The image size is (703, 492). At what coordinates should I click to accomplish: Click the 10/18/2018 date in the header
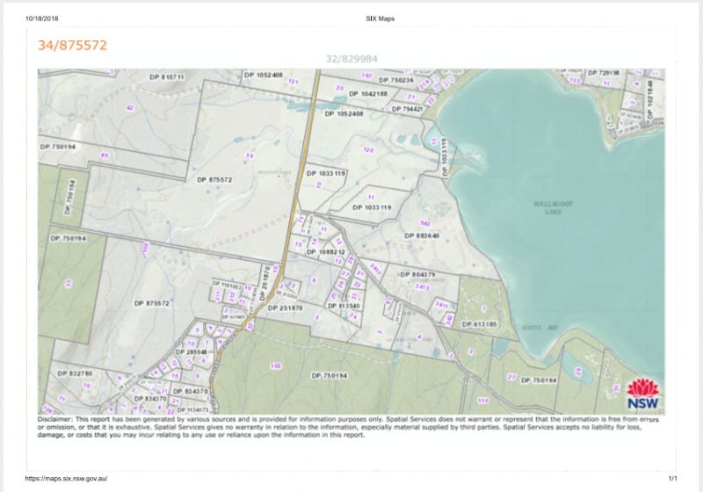(x=43, y=18)
